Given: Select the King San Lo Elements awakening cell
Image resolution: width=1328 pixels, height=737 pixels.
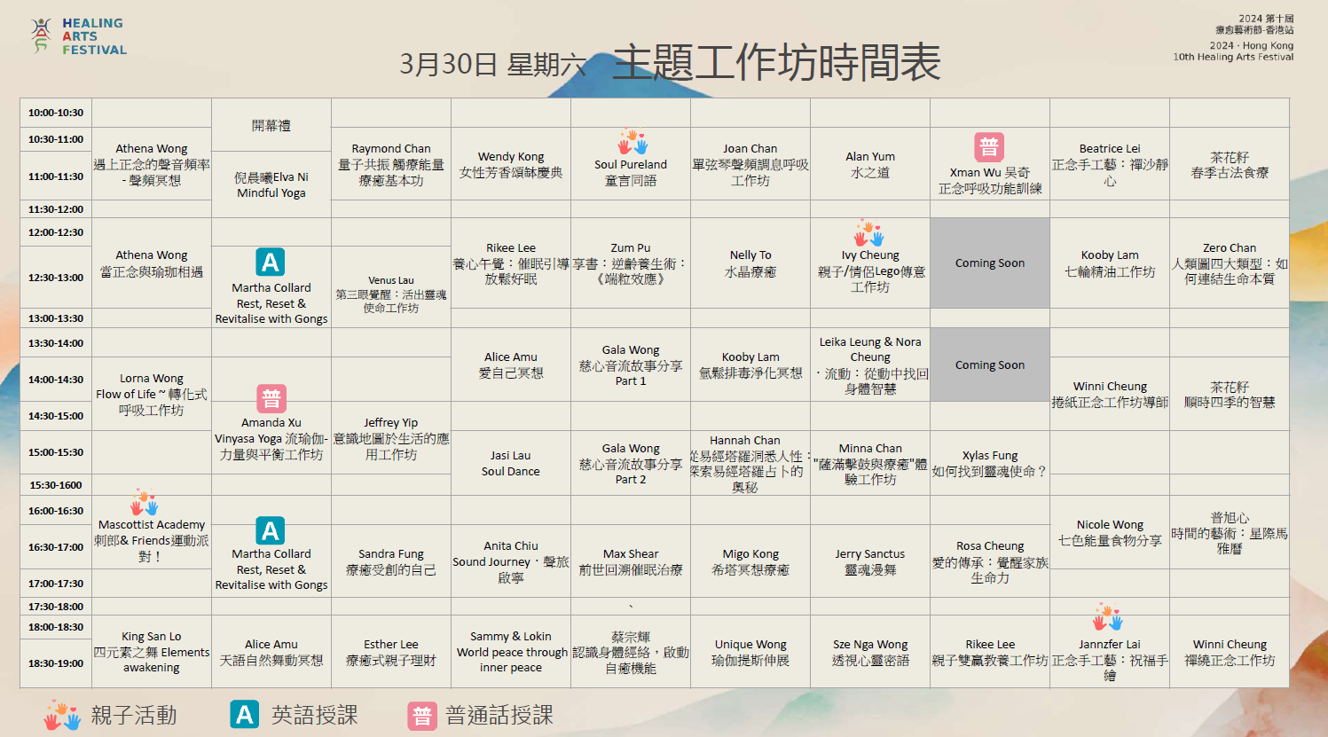Looking at the screenshot, I should [x=152, y=651].
